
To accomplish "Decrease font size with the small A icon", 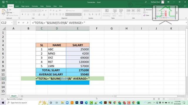I will [x=46, y=10].
